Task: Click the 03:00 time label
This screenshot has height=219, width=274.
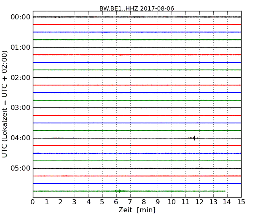Action: 21,108
